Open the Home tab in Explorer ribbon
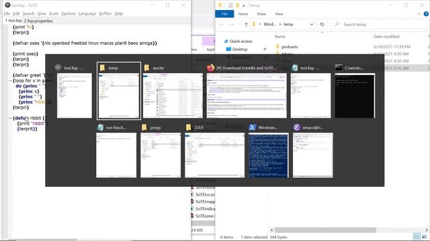 tap(243, 13)
